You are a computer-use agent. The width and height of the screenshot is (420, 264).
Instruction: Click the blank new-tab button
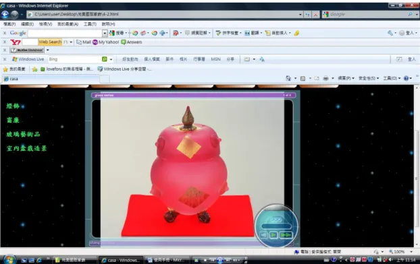105,79
